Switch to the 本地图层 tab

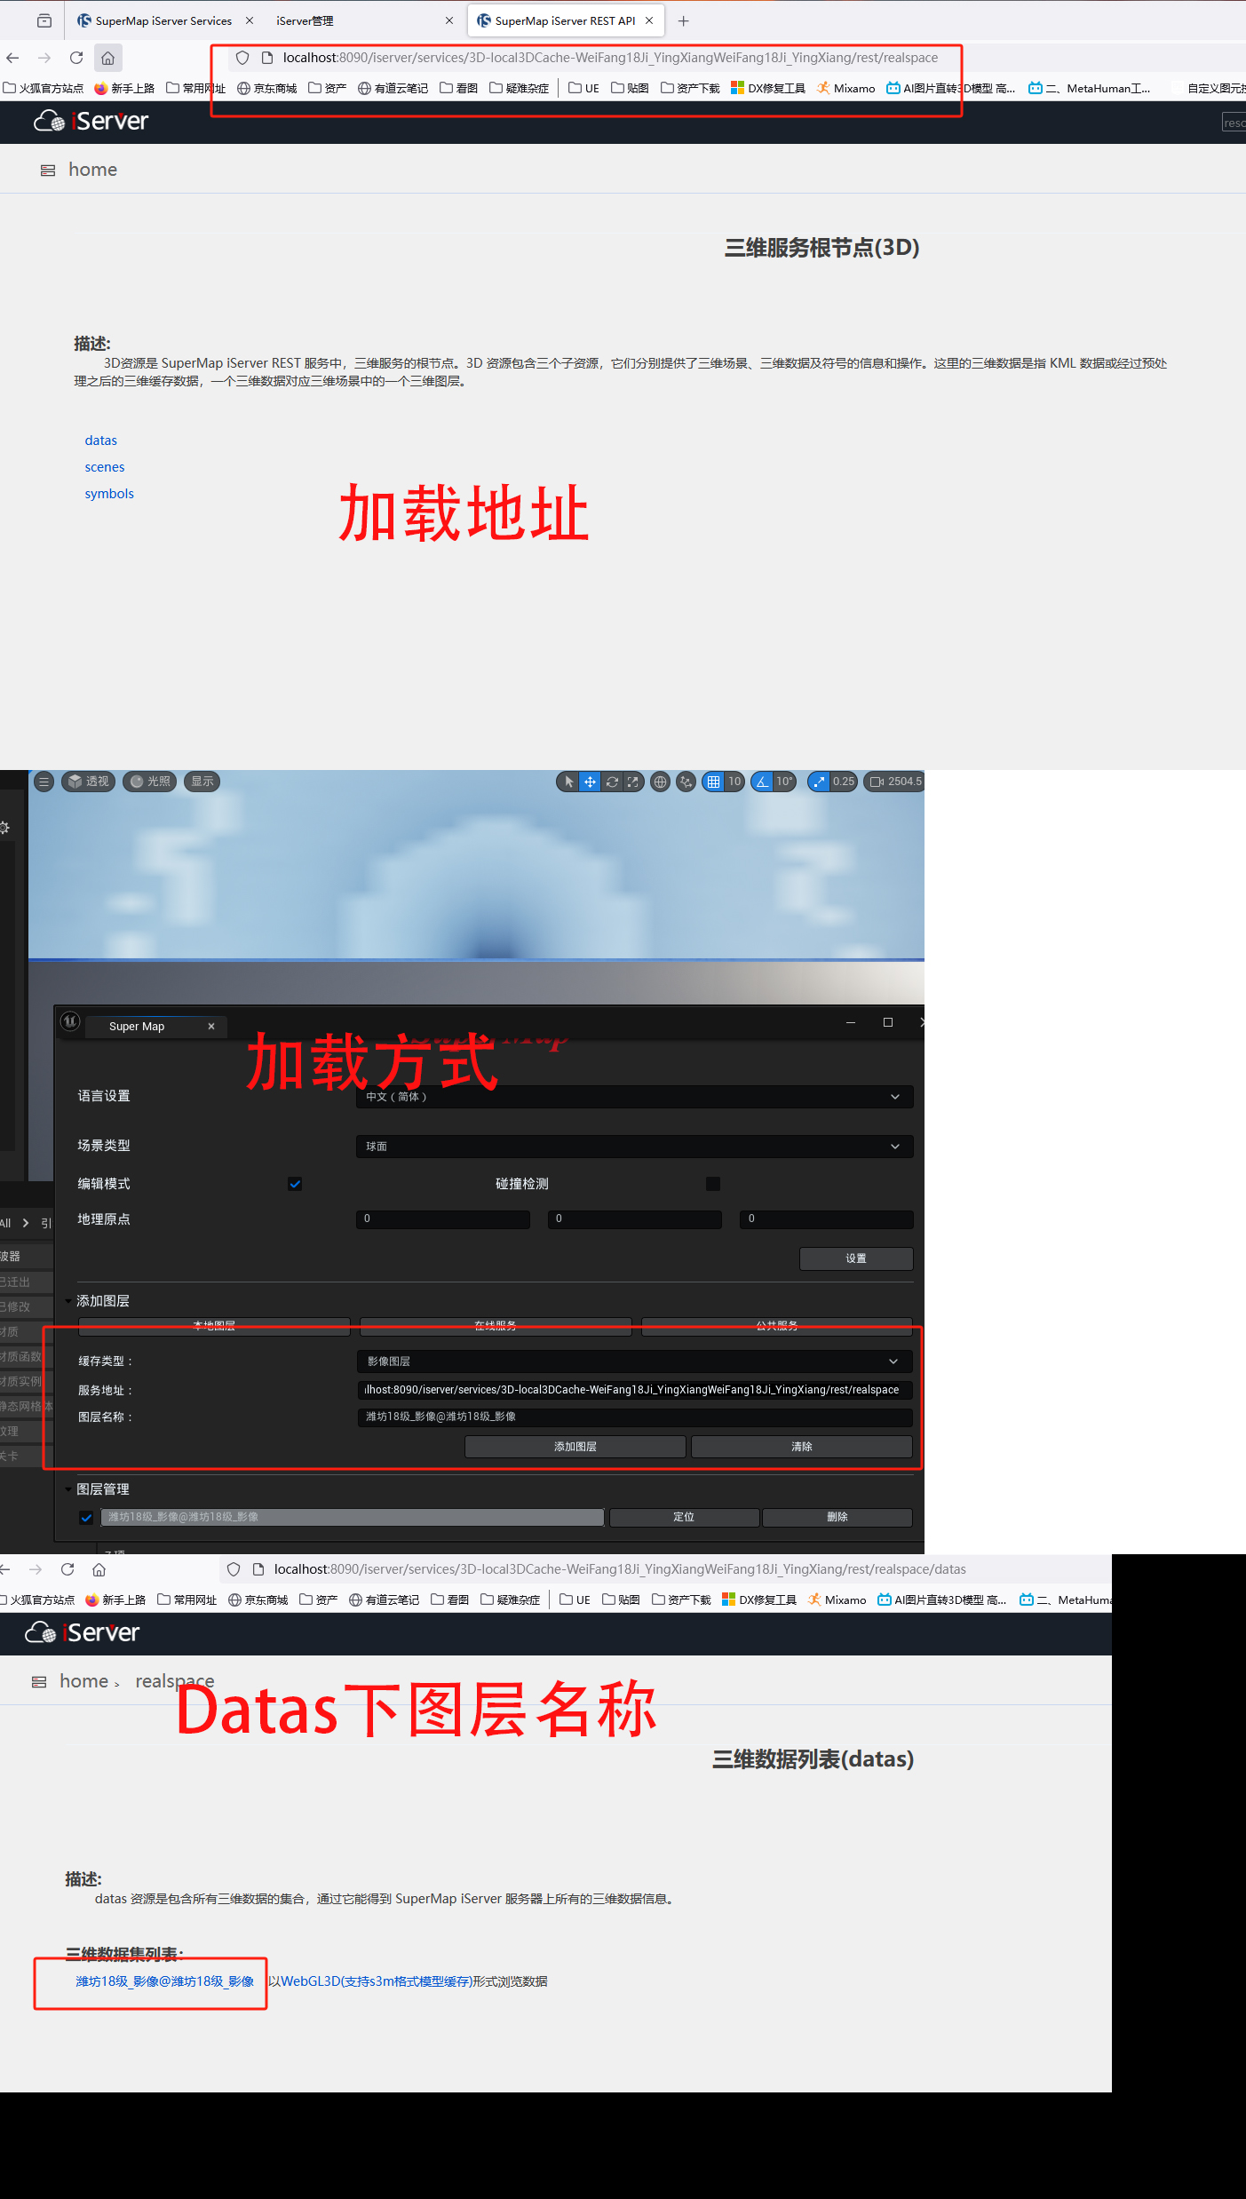coord(214,1326)
